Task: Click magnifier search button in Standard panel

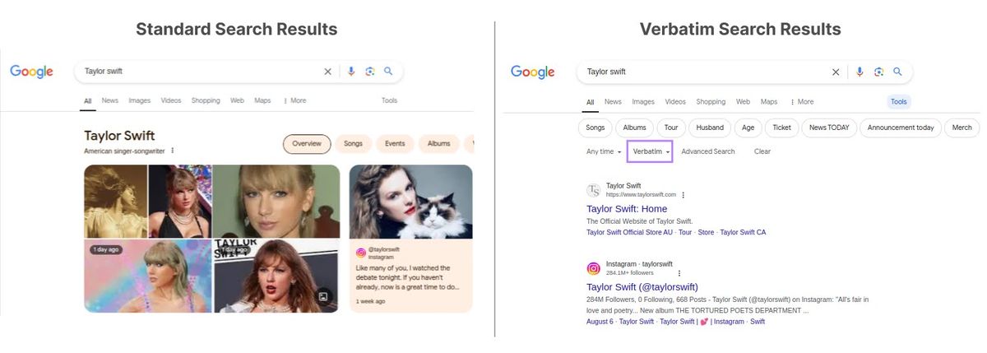Action: tap(388, 72)
